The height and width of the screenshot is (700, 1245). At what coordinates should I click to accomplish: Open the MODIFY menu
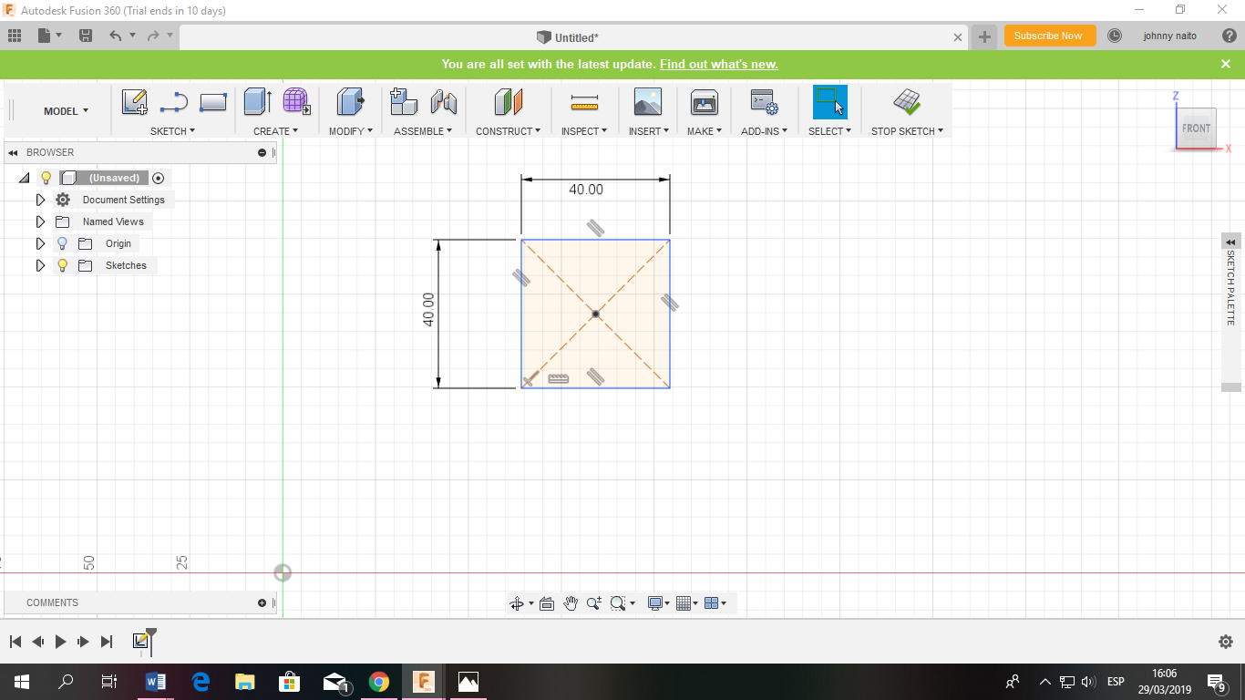[x=351, y=131]
